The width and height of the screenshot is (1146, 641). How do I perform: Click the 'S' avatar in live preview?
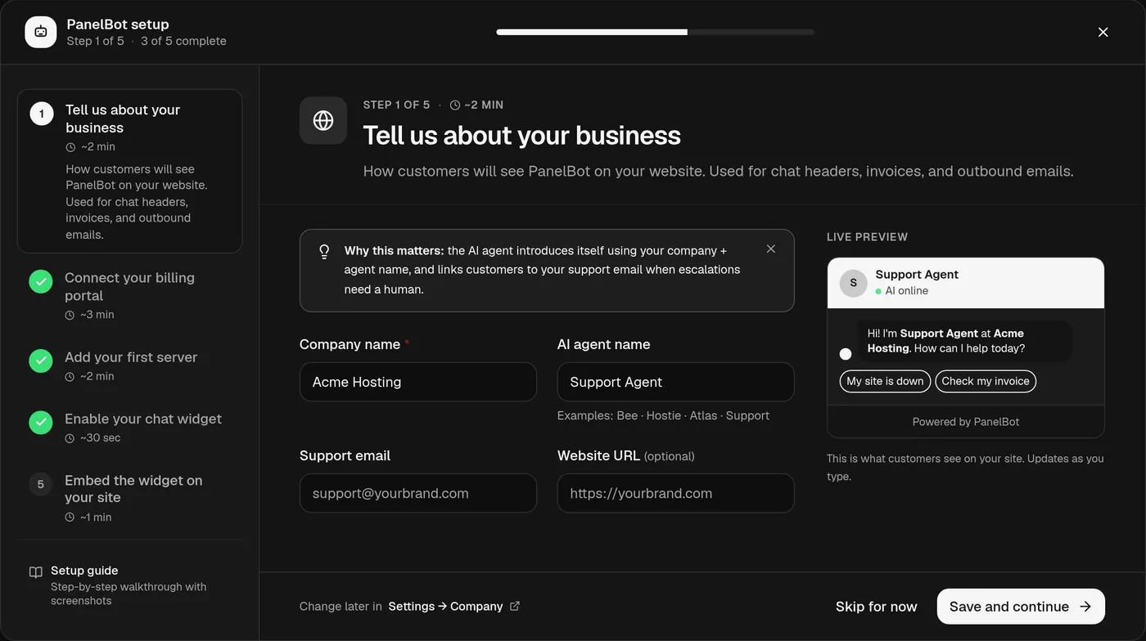pyautogui.click(x=854, y=283)
